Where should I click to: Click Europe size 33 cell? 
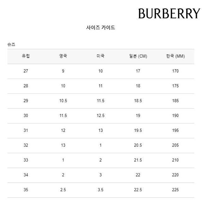point(26,160)
